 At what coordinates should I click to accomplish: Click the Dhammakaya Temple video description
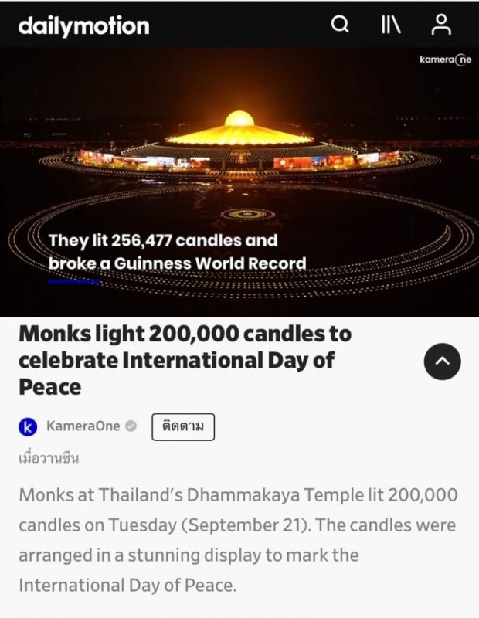tap(238, 540)
